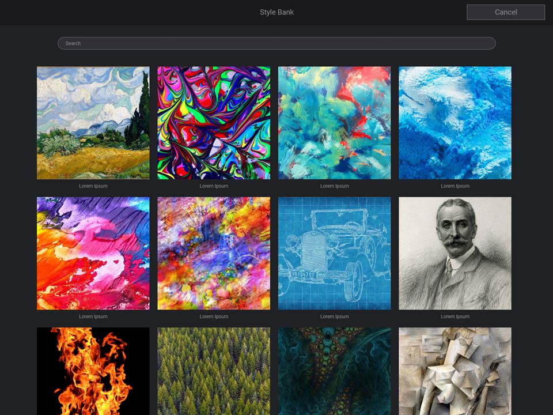Focus the Search input field

point(276,43)
